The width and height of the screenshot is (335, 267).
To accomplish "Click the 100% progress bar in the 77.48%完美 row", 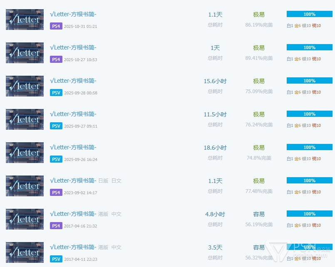I will [x=309, y=180].
